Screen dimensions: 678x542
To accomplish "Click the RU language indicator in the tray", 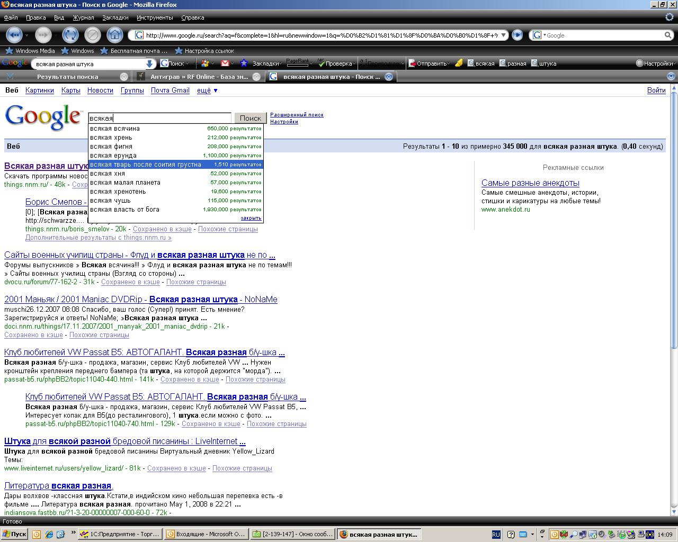I will click(x=496, y=535).
